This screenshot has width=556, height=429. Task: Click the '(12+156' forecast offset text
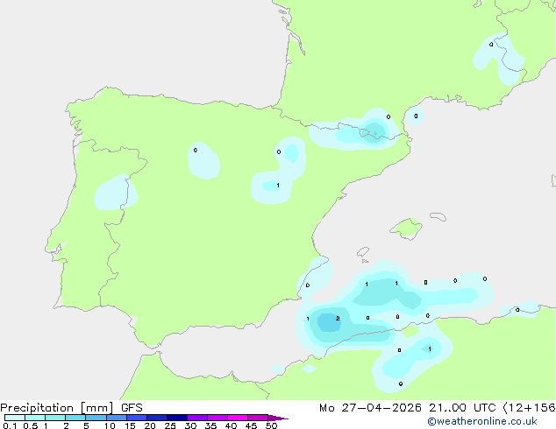click(x=529, y=408)
